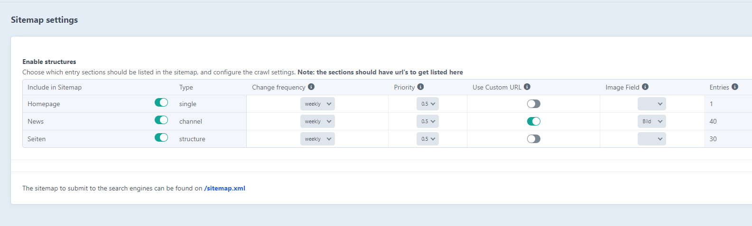Open News image field dropdown showing Bild
The width and height of the screenshot is (752, 226).
[651, 121]
